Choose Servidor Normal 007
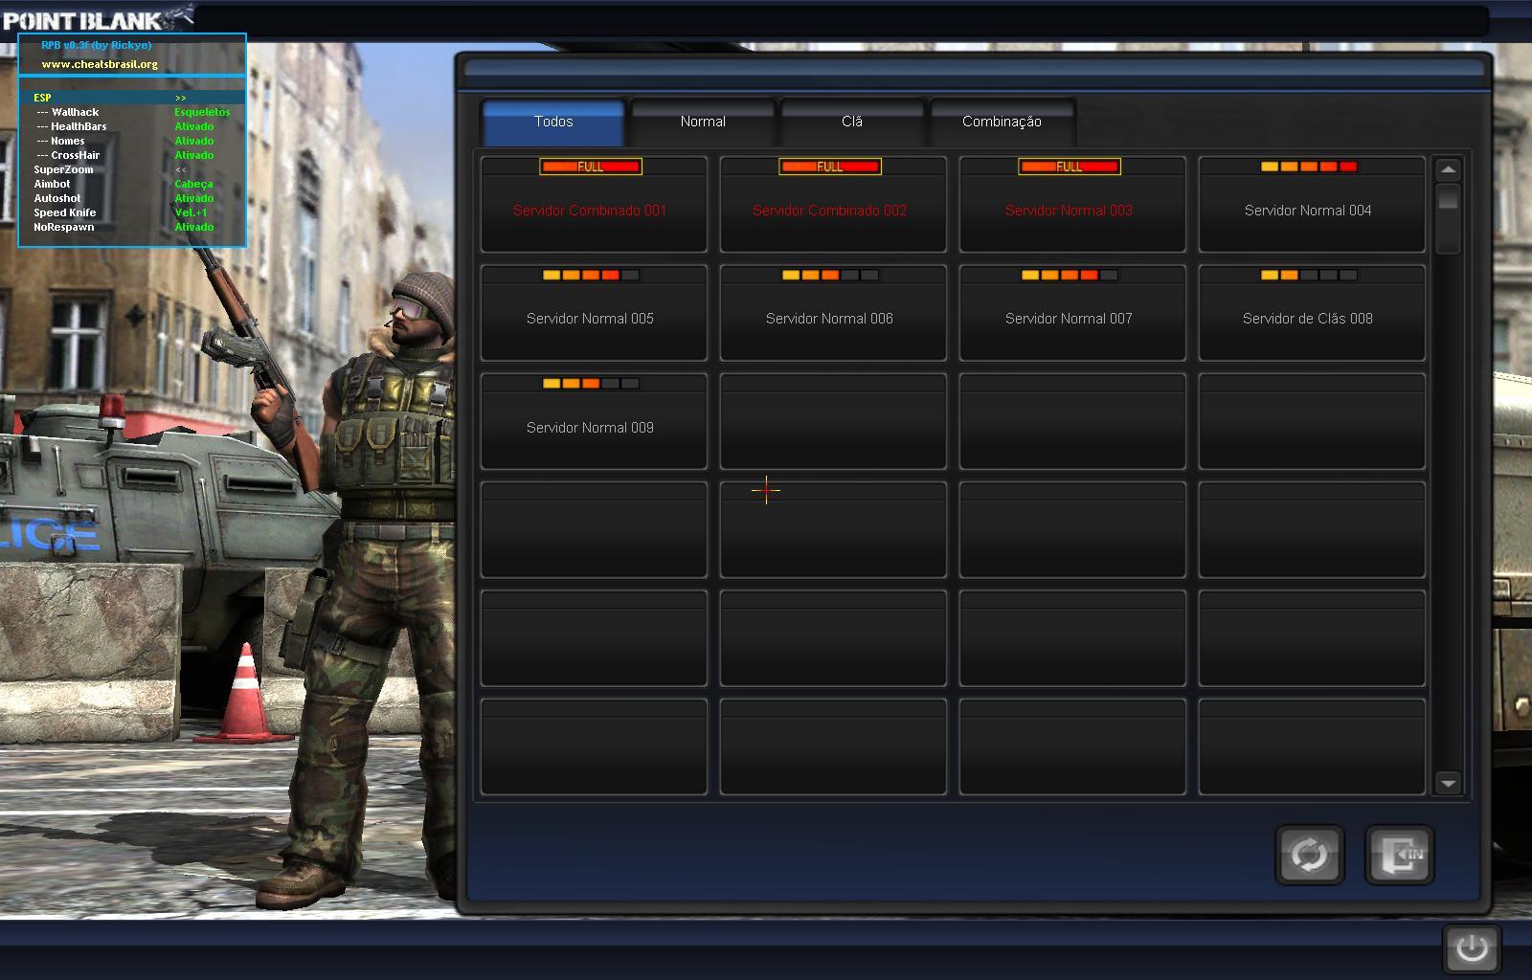Screen dimensions: 1532x980 pyautogui.click(x=1072, y=313)
